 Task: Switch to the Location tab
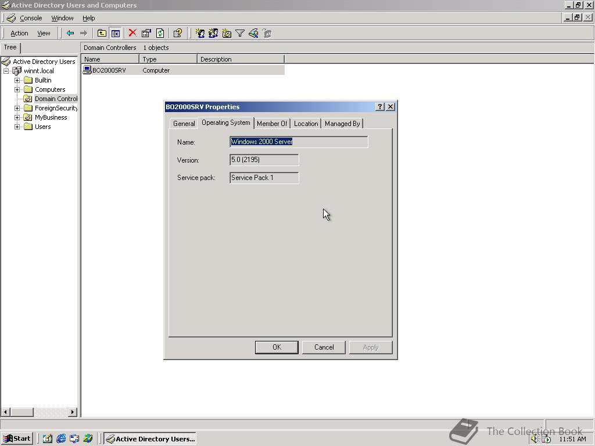tap(306, 124)
